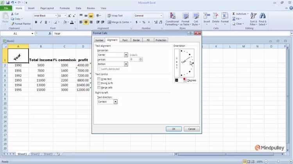
Task: Click the Percent Style icon
Action: tap(144, 22)
